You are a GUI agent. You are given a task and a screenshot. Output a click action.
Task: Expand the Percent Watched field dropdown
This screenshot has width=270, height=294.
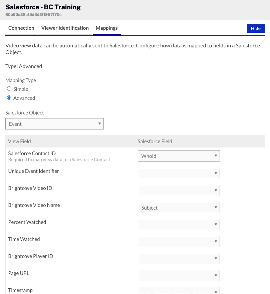coord(179,225)
